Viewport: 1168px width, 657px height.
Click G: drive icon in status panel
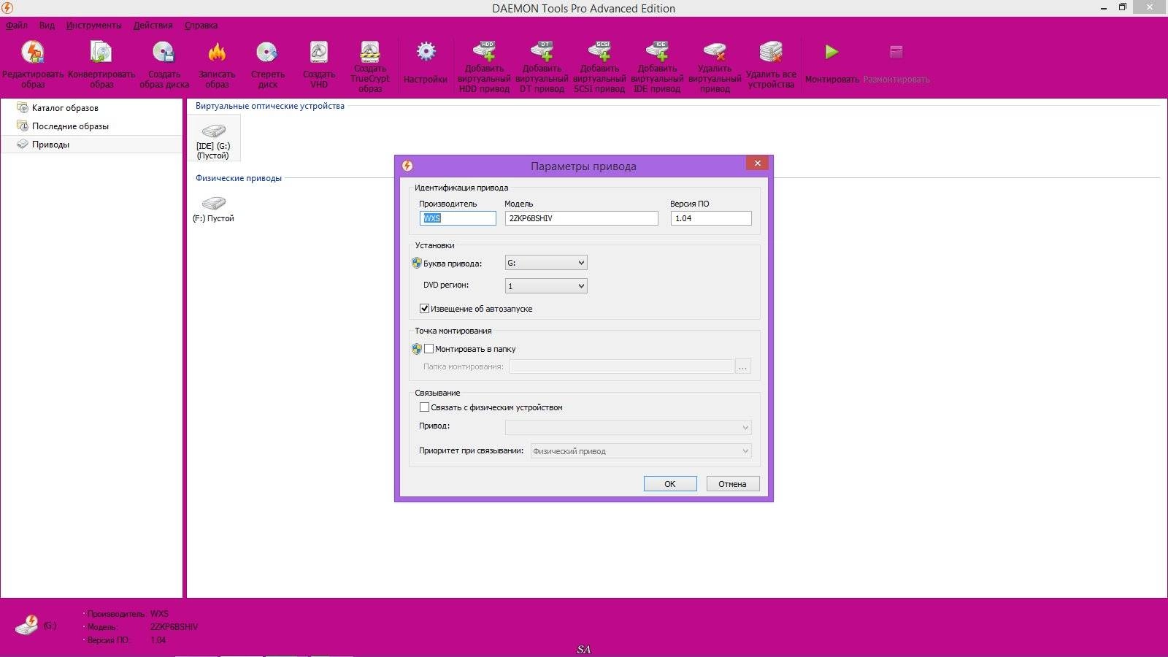coord(28,626)
